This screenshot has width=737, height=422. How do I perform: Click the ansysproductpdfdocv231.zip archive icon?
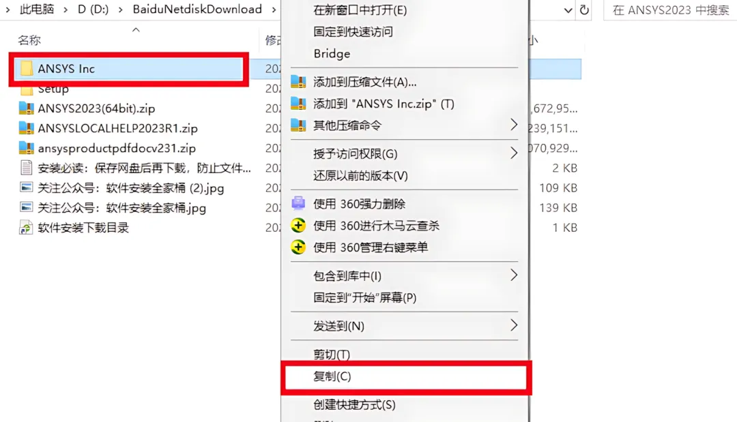[27, 148]
